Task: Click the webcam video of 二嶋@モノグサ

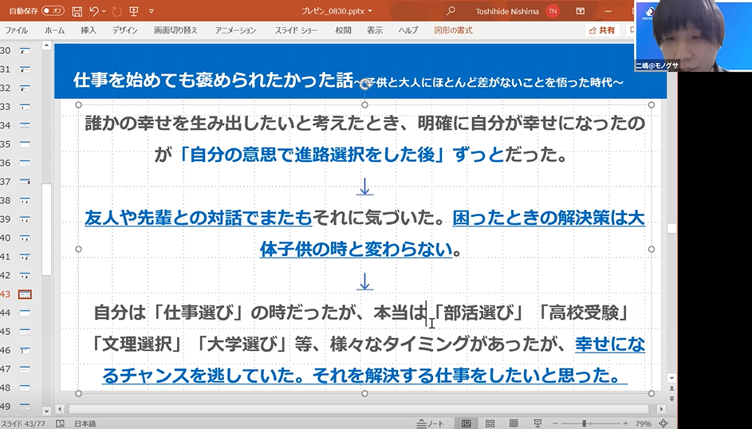Action: (692, 35)
